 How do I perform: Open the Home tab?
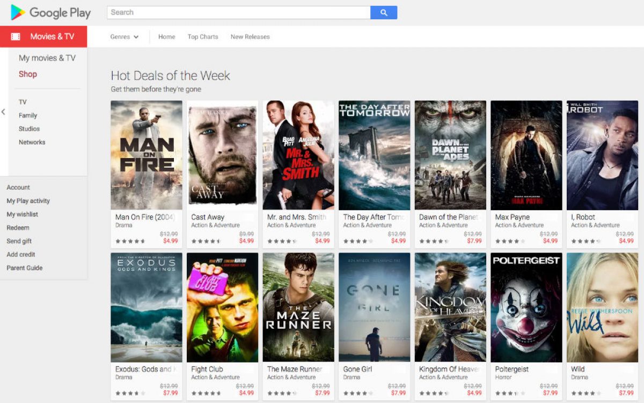[x=166, y=37]
